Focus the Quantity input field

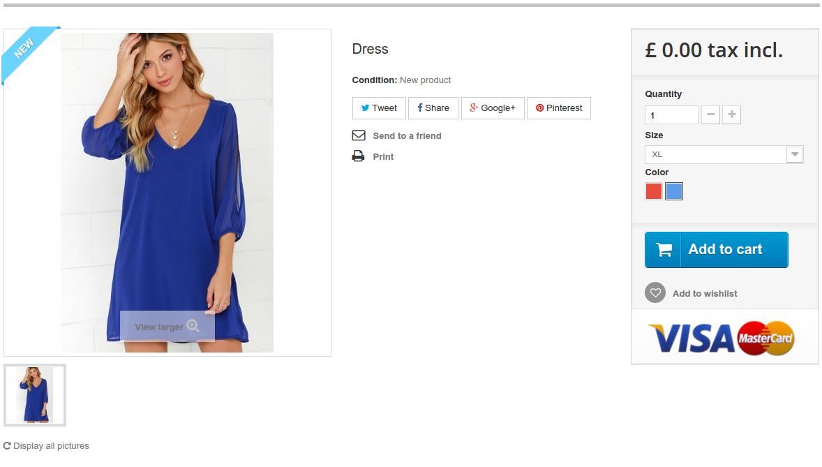tap(671, 115)
